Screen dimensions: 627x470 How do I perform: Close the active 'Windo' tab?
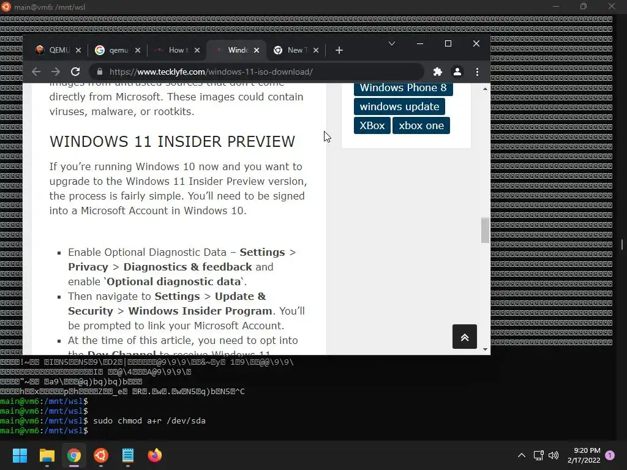coord(257,50)
